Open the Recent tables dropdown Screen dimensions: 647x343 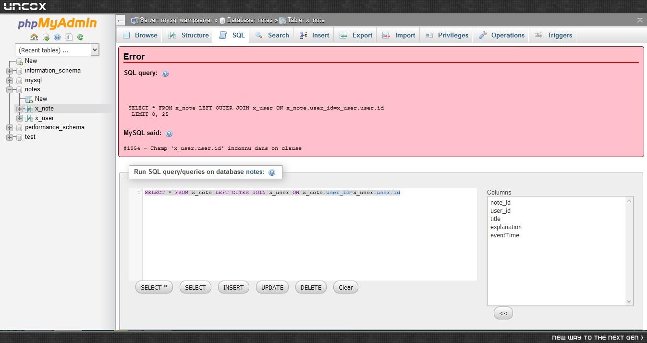point(57,50)
